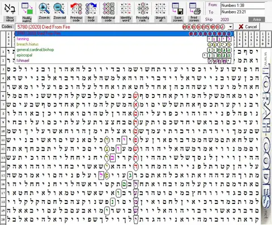Activate the Identify word tool
This screenshot has width=272, height=225.
[126, 12]
